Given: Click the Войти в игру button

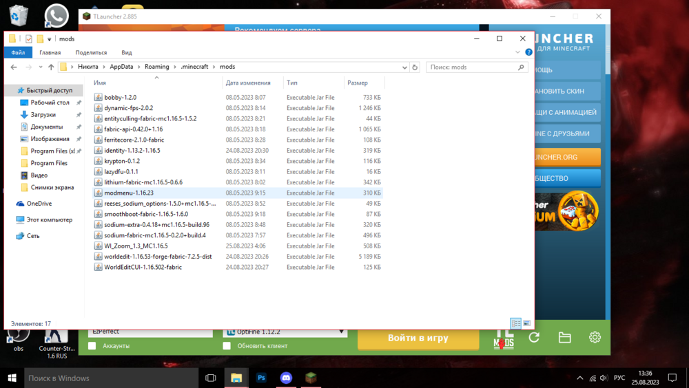Looking at the screenshot, I should pos(418,338).
